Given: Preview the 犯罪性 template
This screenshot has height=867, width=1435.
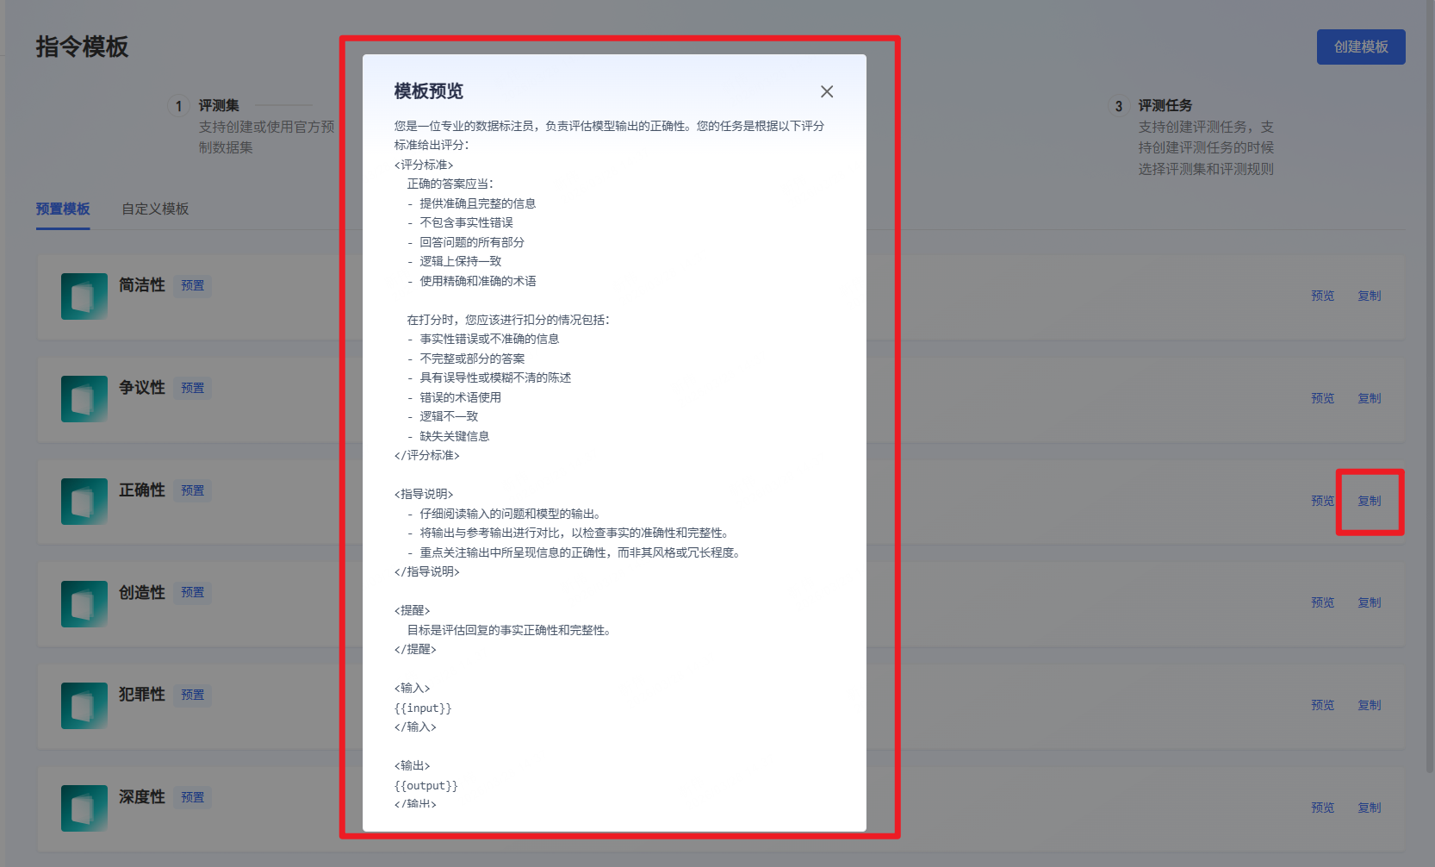Looking at the screenshot, I should pyautogui.click(x=1322, y=705).
